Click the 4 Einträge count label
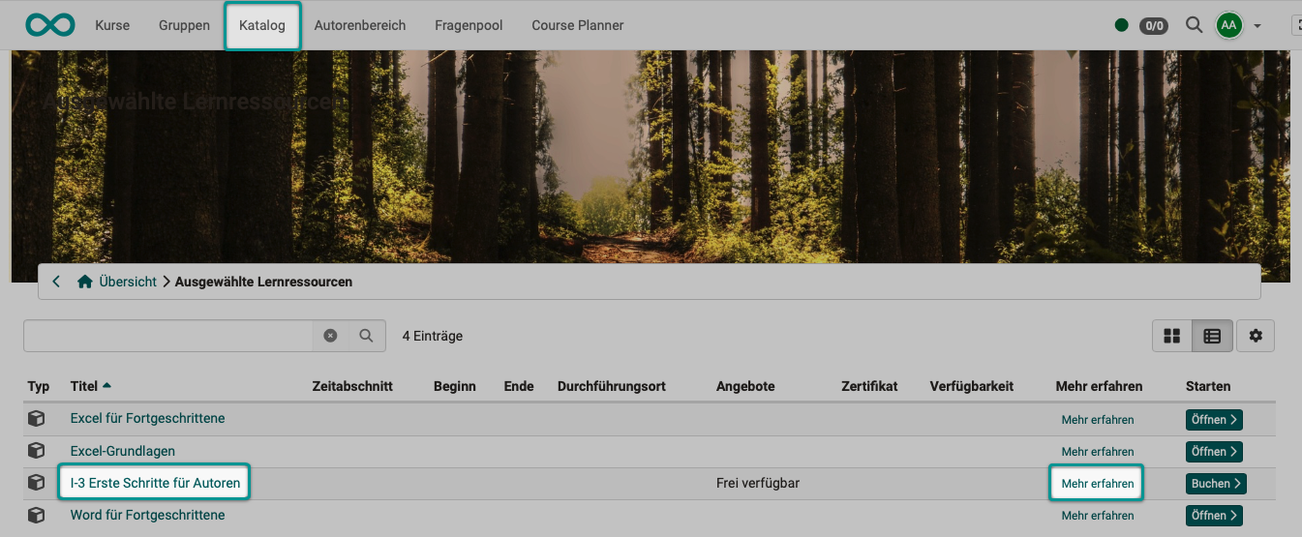Viewport: 1302px width, 537px height. [x=433, y=336]
